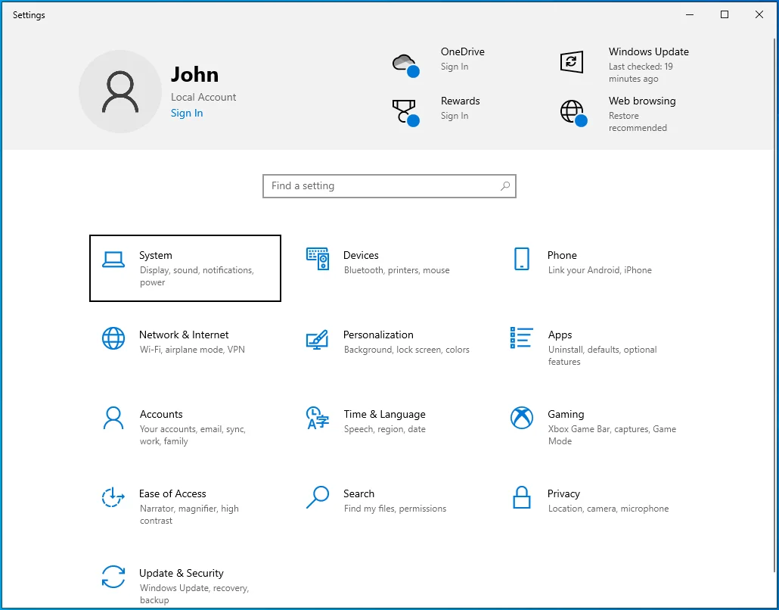The width and height of the screenshot is (779, 610).
Task: Open the System category title
Action: [x=156, y=256]
